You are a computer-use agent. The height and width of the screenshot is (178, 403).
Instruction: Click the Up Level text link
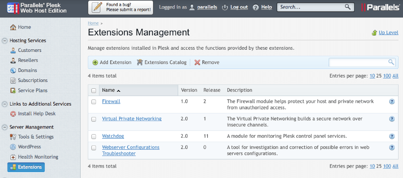click(x=389, y=33)
